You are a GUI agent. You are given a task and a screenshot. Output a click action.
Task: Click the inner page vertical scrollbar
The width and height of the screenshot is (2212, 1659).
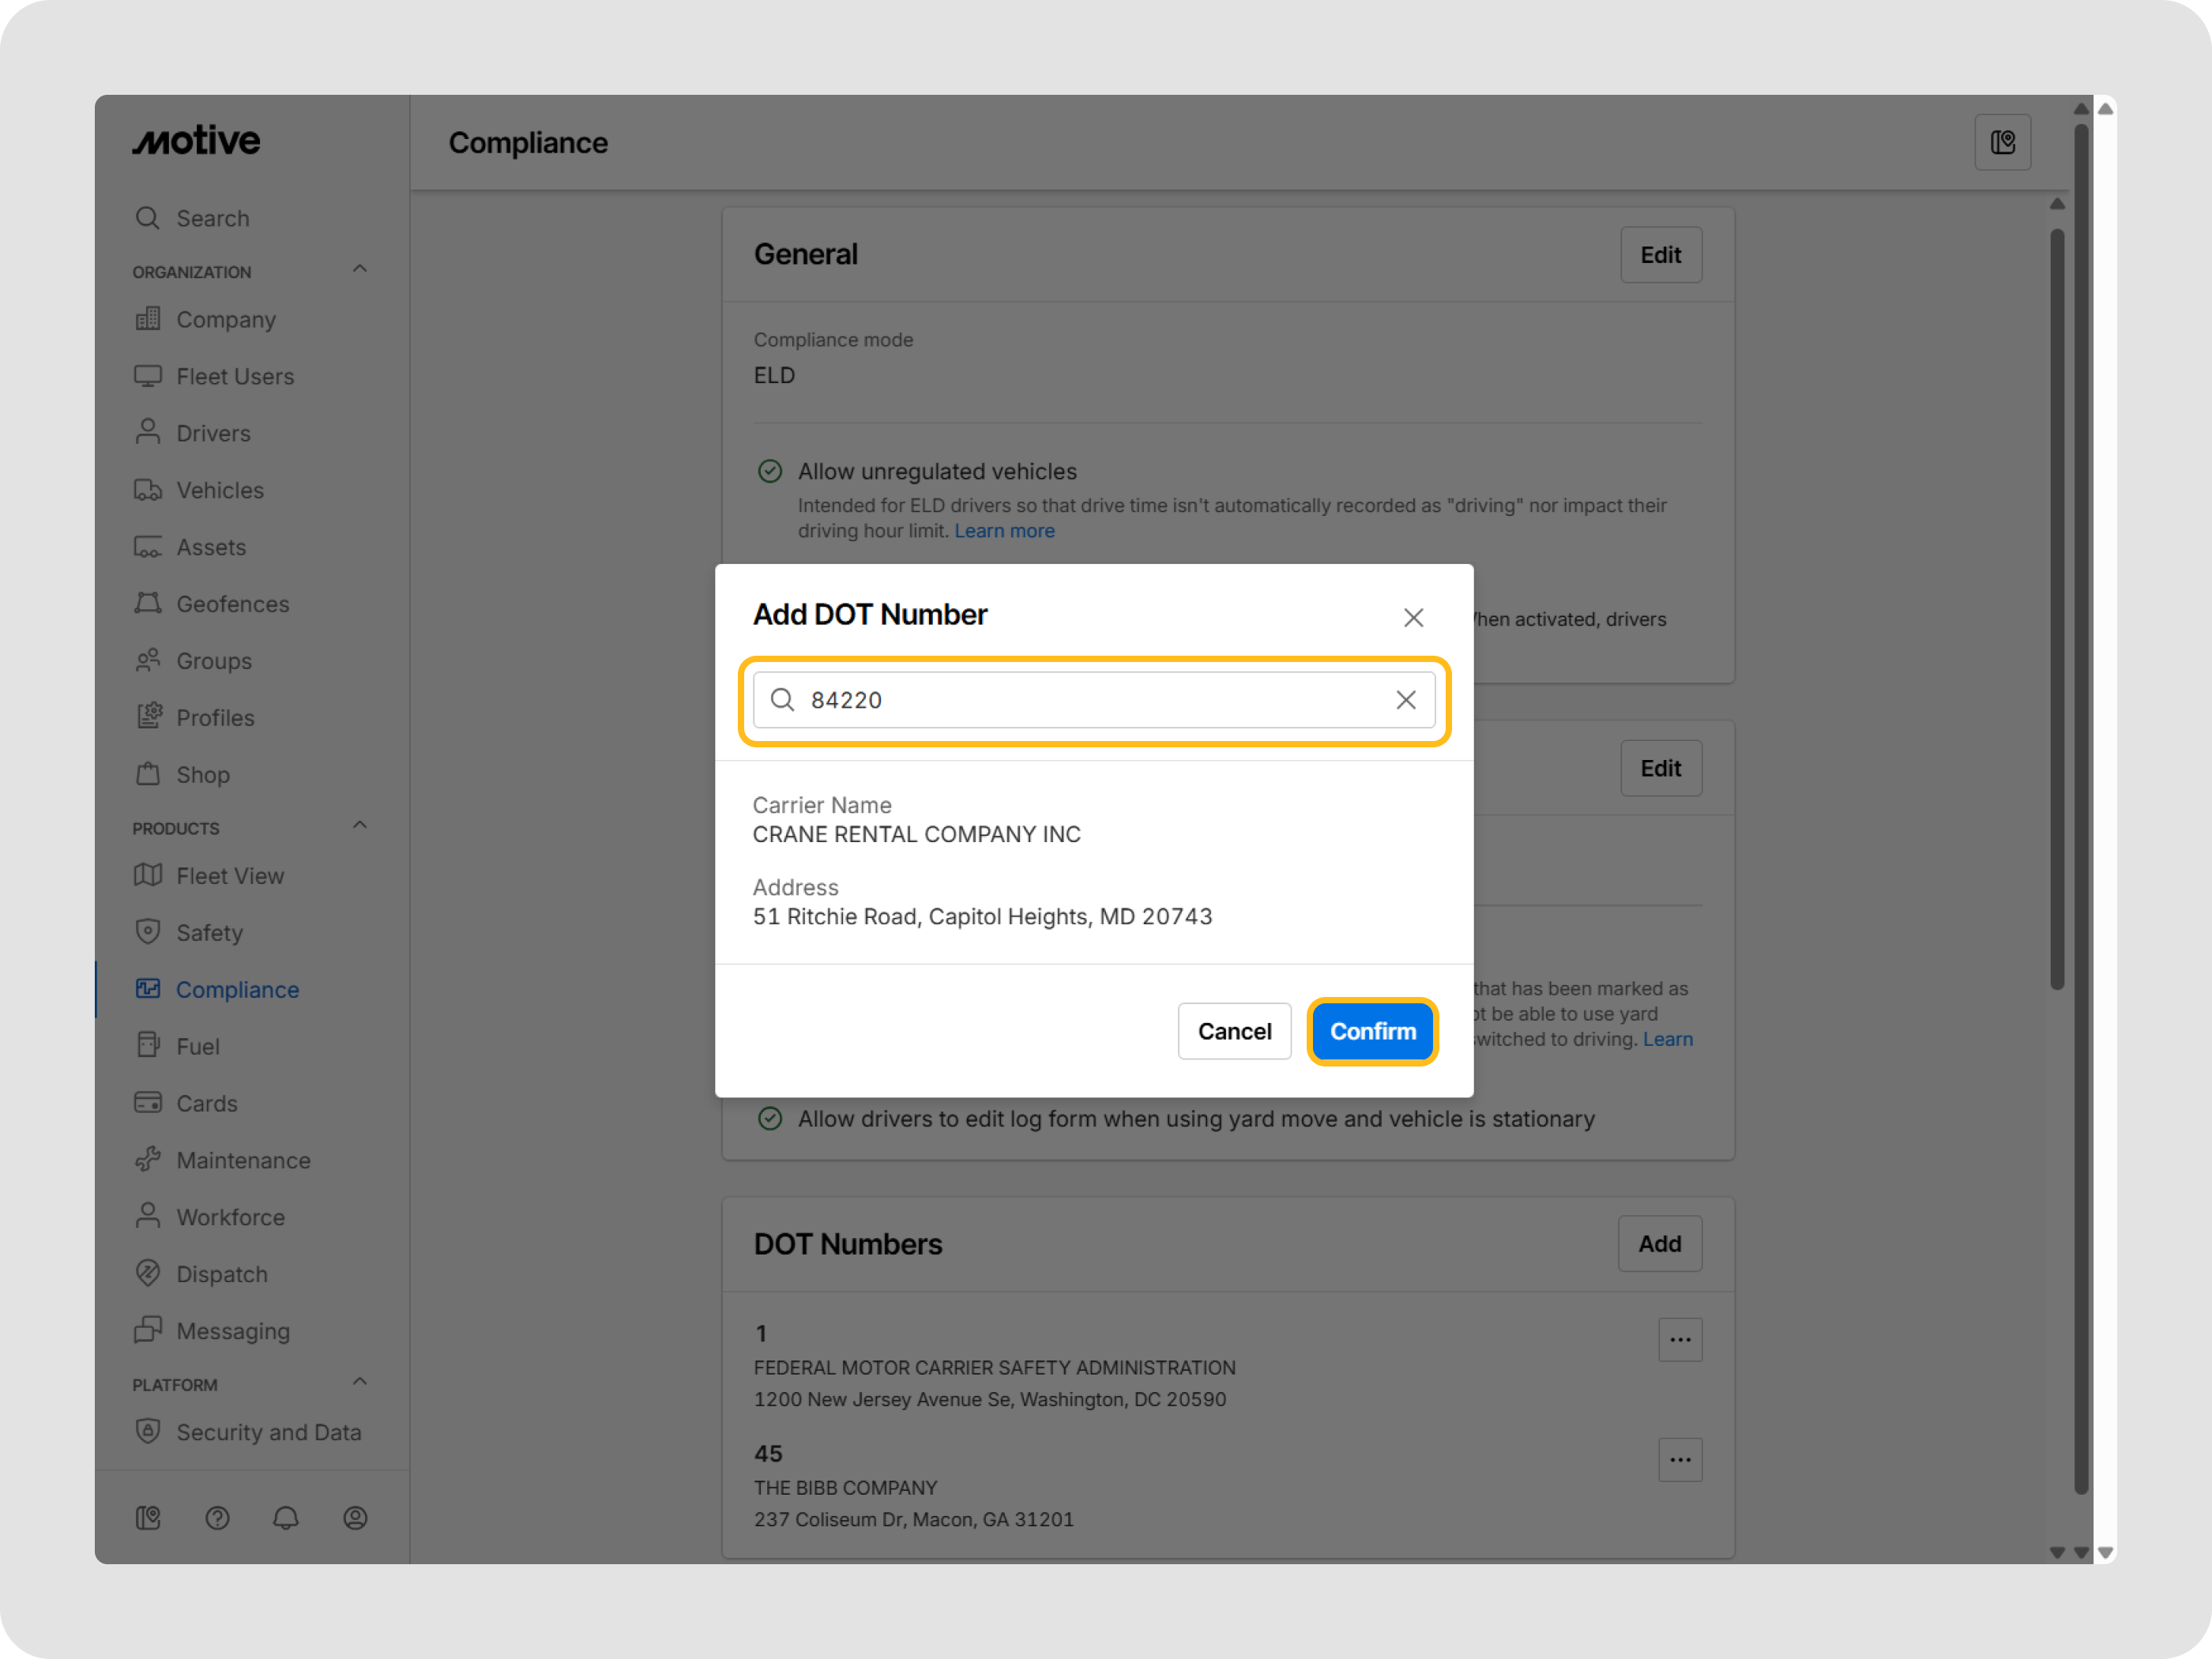coord(2056,610)
